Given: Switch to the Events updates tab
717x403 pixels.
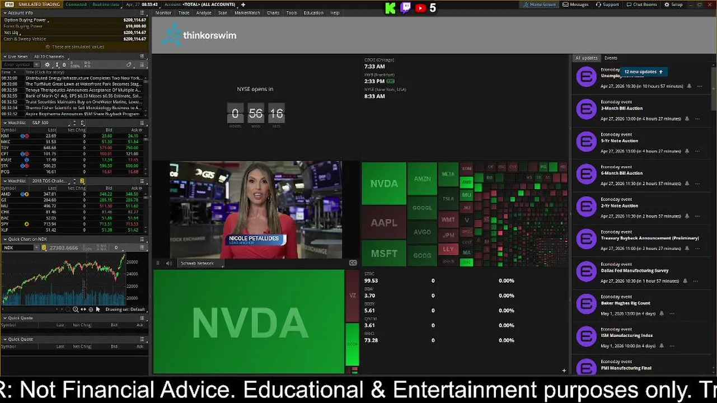Looking at the screenshot, I should pyautogui.click(x=611, y=58).
